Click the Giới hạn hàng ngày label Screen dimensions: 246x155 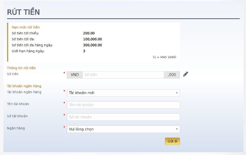tap(28, 51)
